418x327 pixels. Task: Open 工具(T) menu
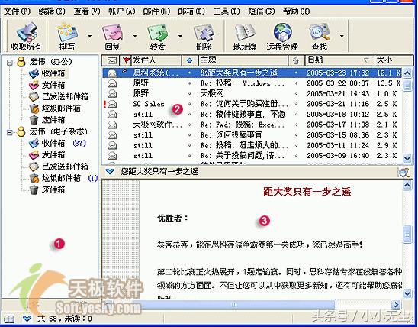[227, 11]
